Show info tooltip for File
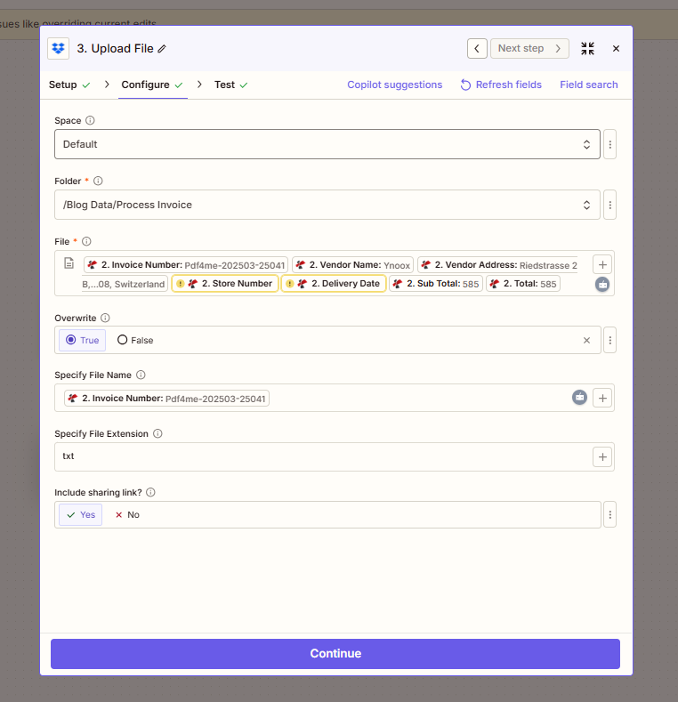678x702 pixels. tap(86, 241)
